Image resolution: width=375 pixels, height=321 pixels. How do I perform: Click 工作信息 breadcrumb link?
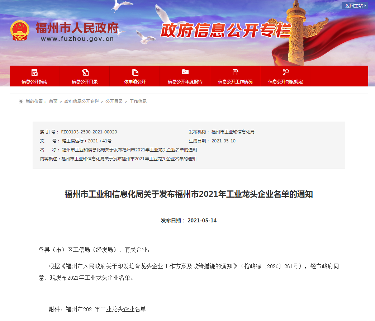point(138,102)
